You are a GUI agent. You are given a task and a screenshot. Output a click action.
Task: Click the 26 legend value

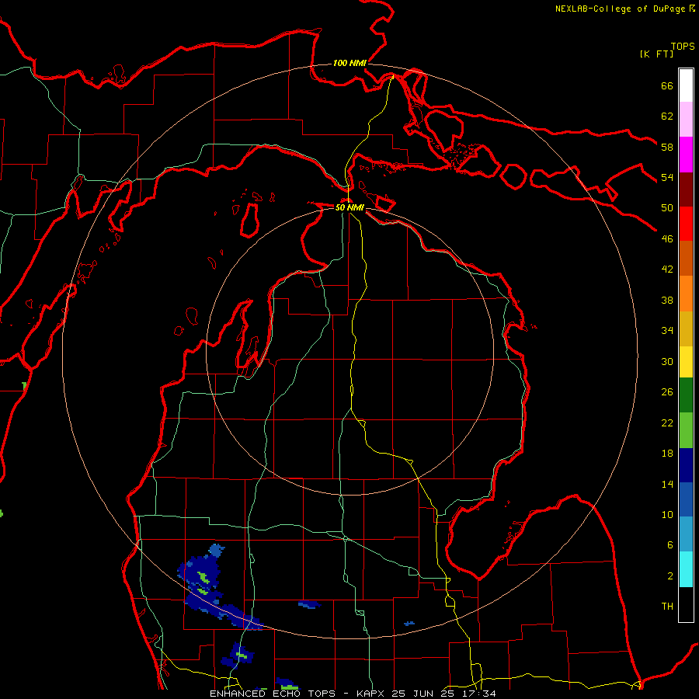[x=667, y=392]
